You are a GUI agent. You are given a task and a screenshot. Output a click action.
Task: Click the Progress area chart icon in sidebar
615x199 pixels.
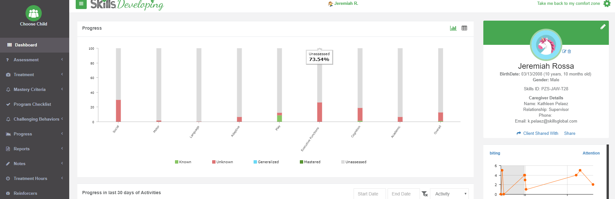point(8,134)
